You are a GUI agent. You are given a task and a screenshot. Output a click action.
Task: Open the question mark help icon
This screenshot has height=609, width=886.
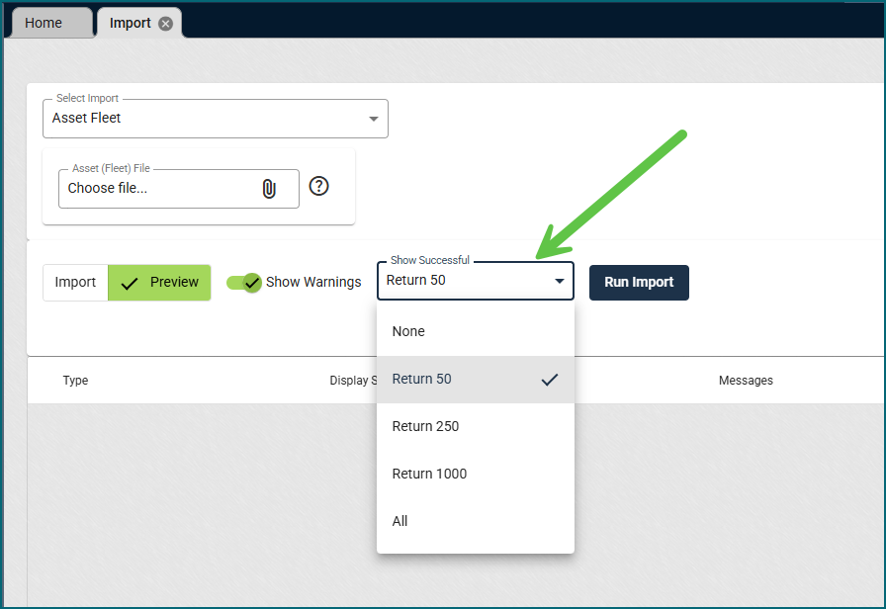(318, 186)
